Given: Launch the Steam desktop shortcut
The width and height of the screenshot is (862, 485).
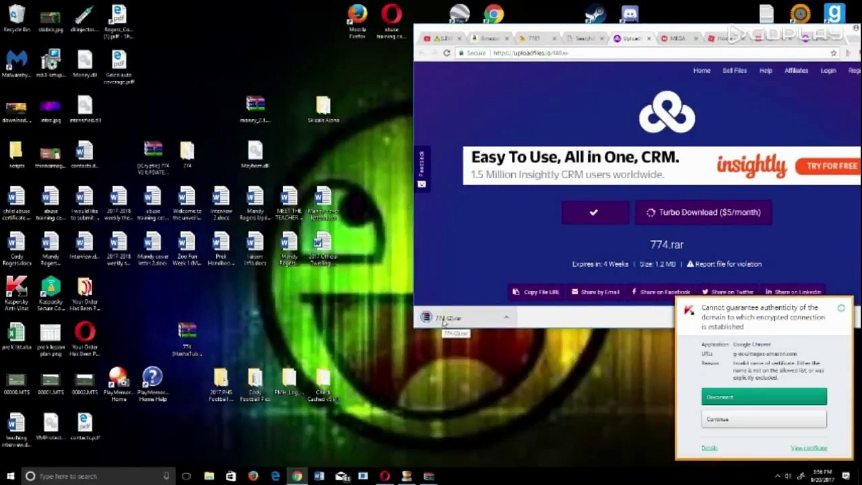Looking at the screenshot, I should tap(595, 13).
